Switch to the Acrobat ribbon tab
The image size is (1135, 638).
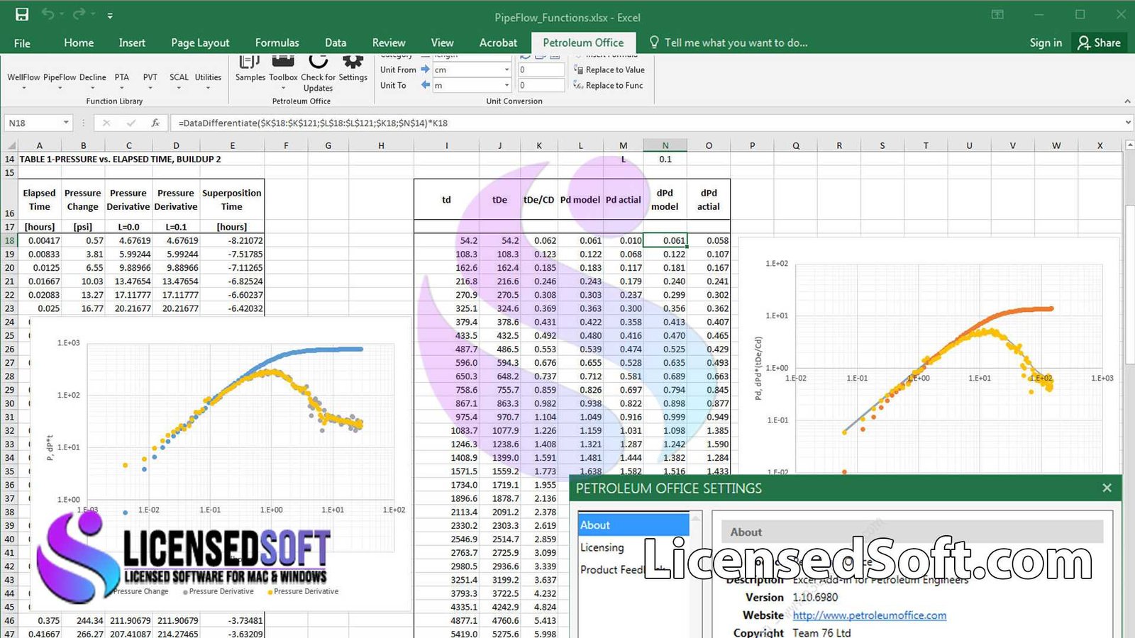498,43
